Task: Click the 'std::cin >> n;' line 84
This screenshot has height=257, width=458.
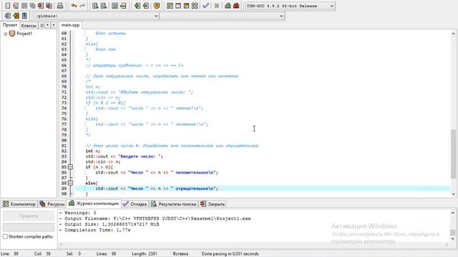Action: pos(103,162)
